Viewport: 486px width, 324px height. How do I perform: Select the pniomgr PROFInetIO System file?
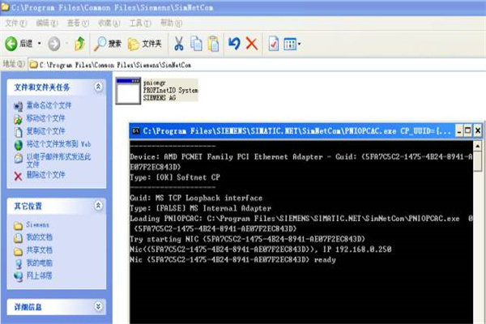click(157, 90)
